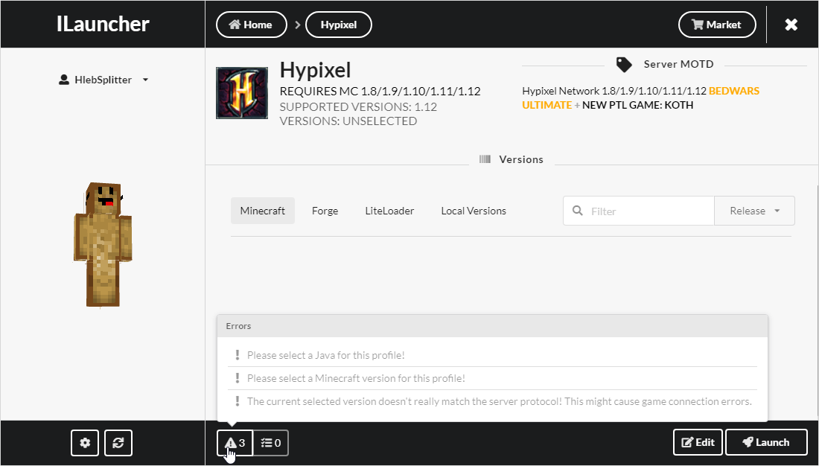Open the Edit profile panel

click(698, 441)
